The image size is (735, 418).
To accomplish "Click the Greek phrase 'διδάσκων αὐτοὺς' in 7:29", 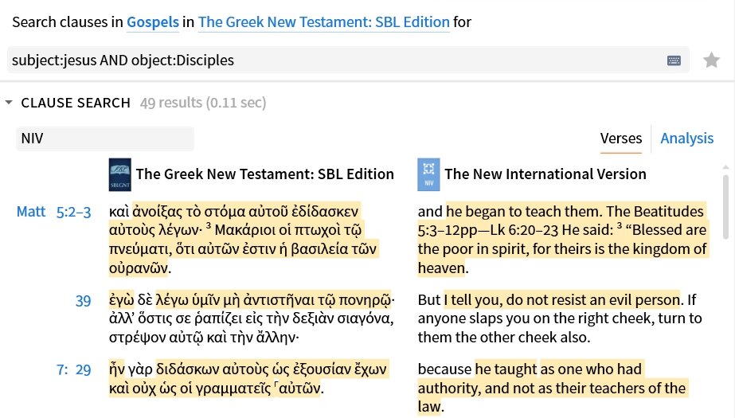I will (x=211, y=369).
